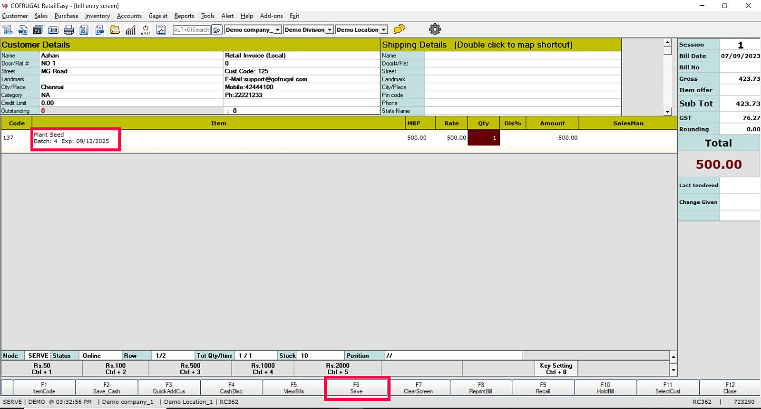Click the F6 Save button
This screenshot has height=409, width=761.
coord(356,388)
